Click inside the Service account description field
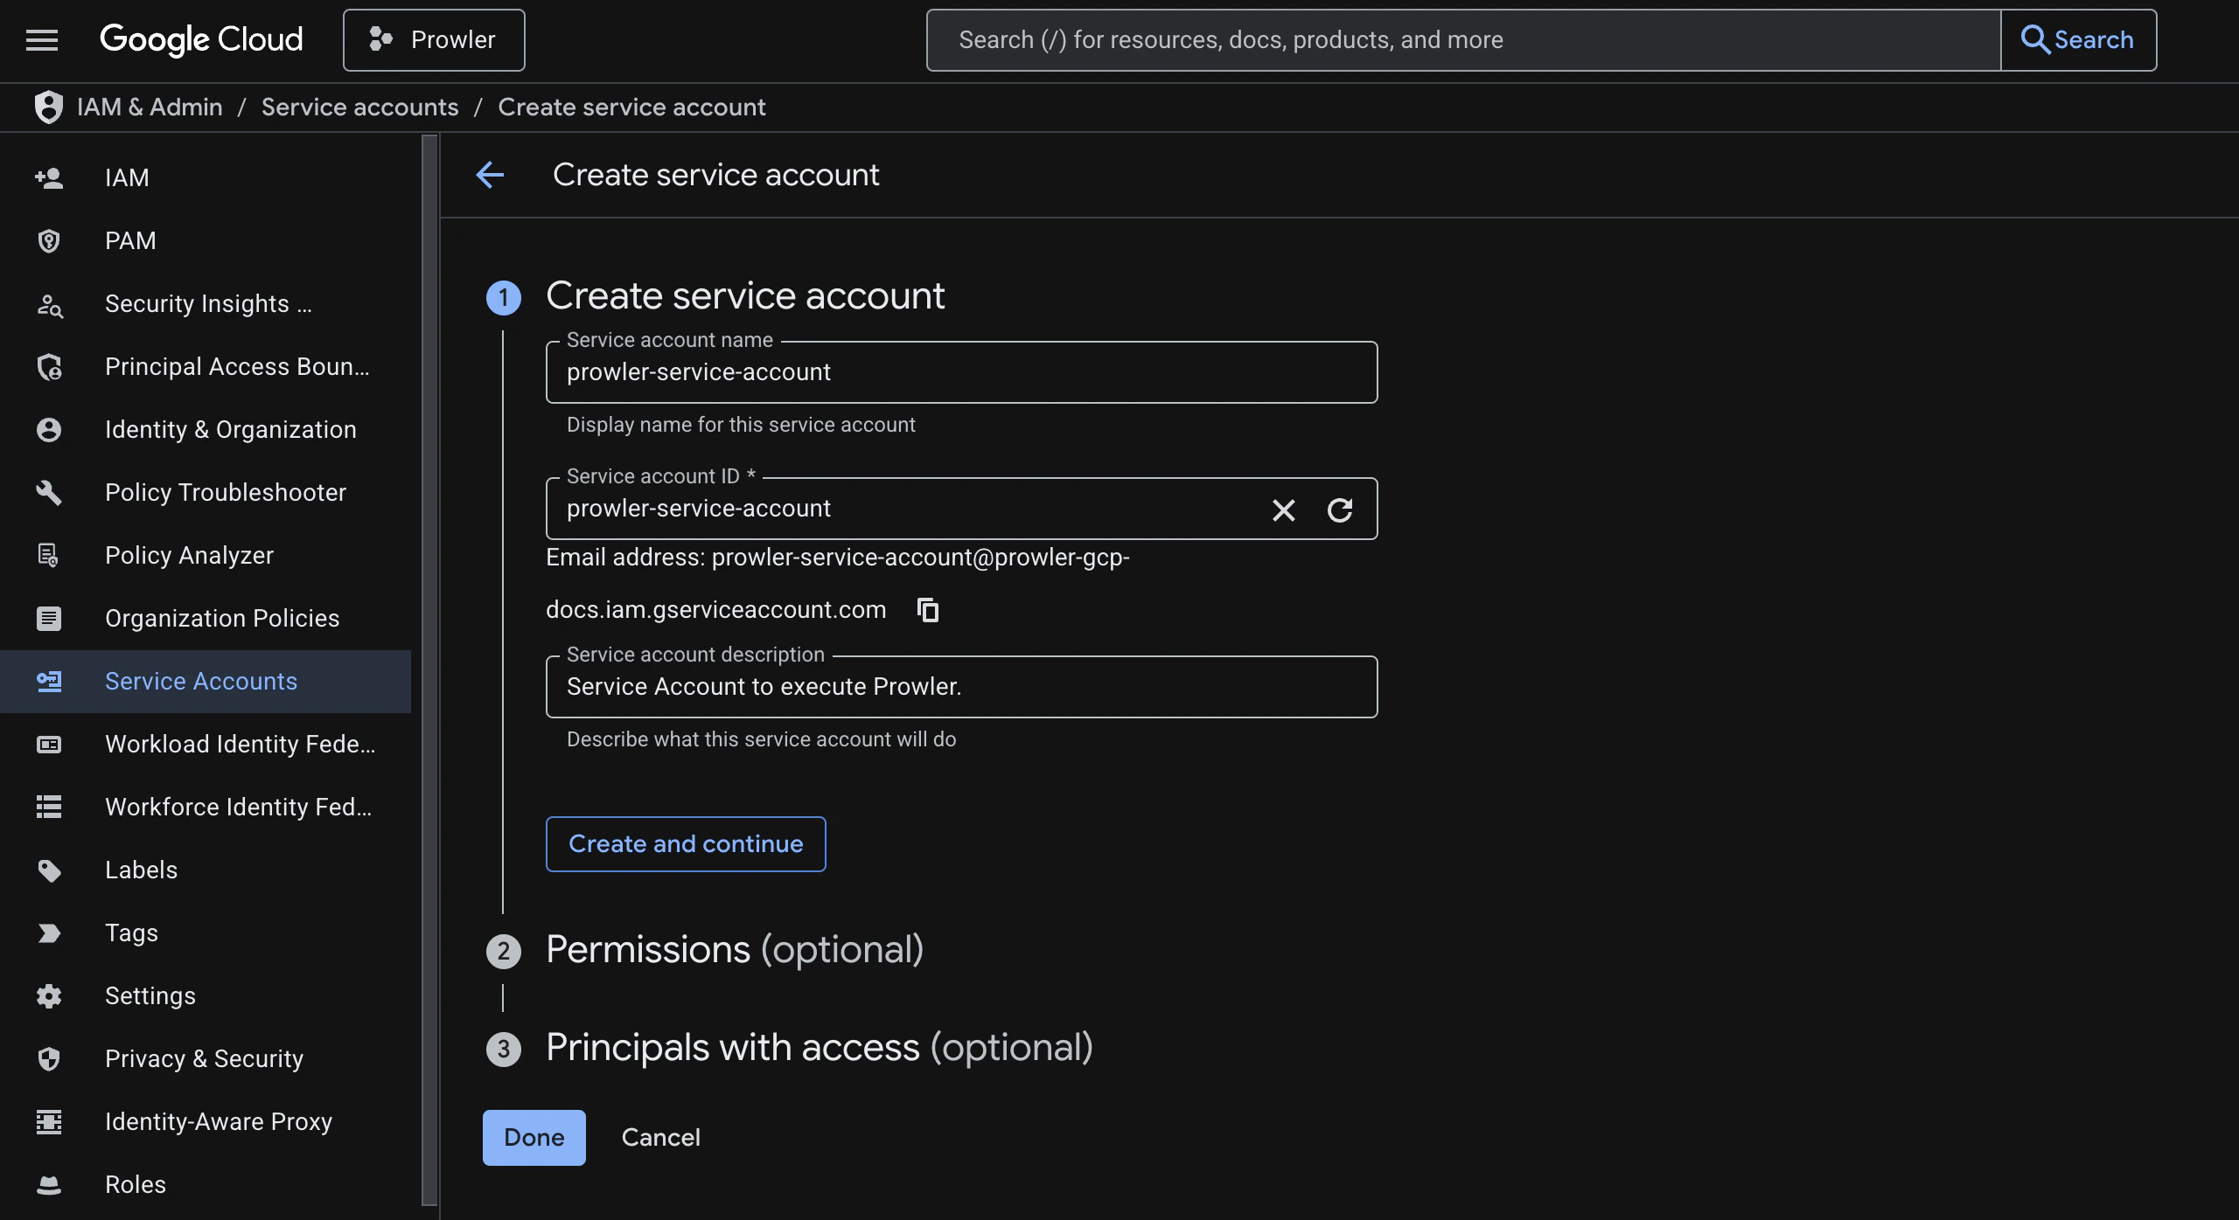This screenshot has width=2239, height=1220. click(x=960, y=687)
